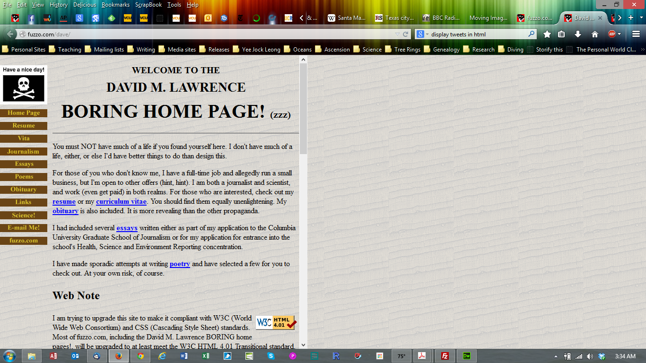Click the skull and crossbones logo

pyautogui.click(x=24, y=87)
